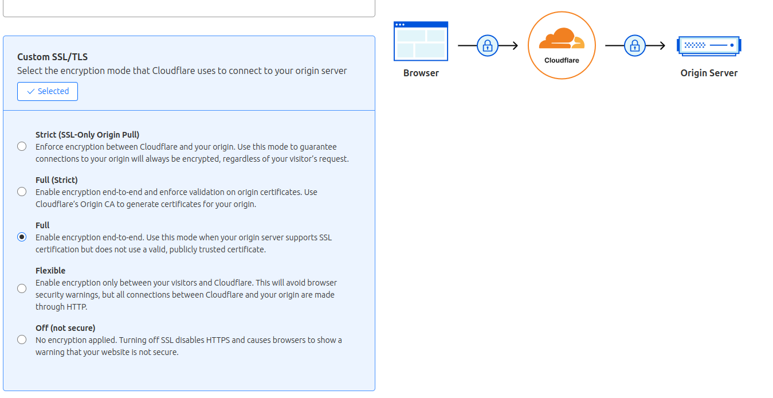
Task: Click the "Flexible" option title text
Action: pyautogui.click(x=50, y=271)
